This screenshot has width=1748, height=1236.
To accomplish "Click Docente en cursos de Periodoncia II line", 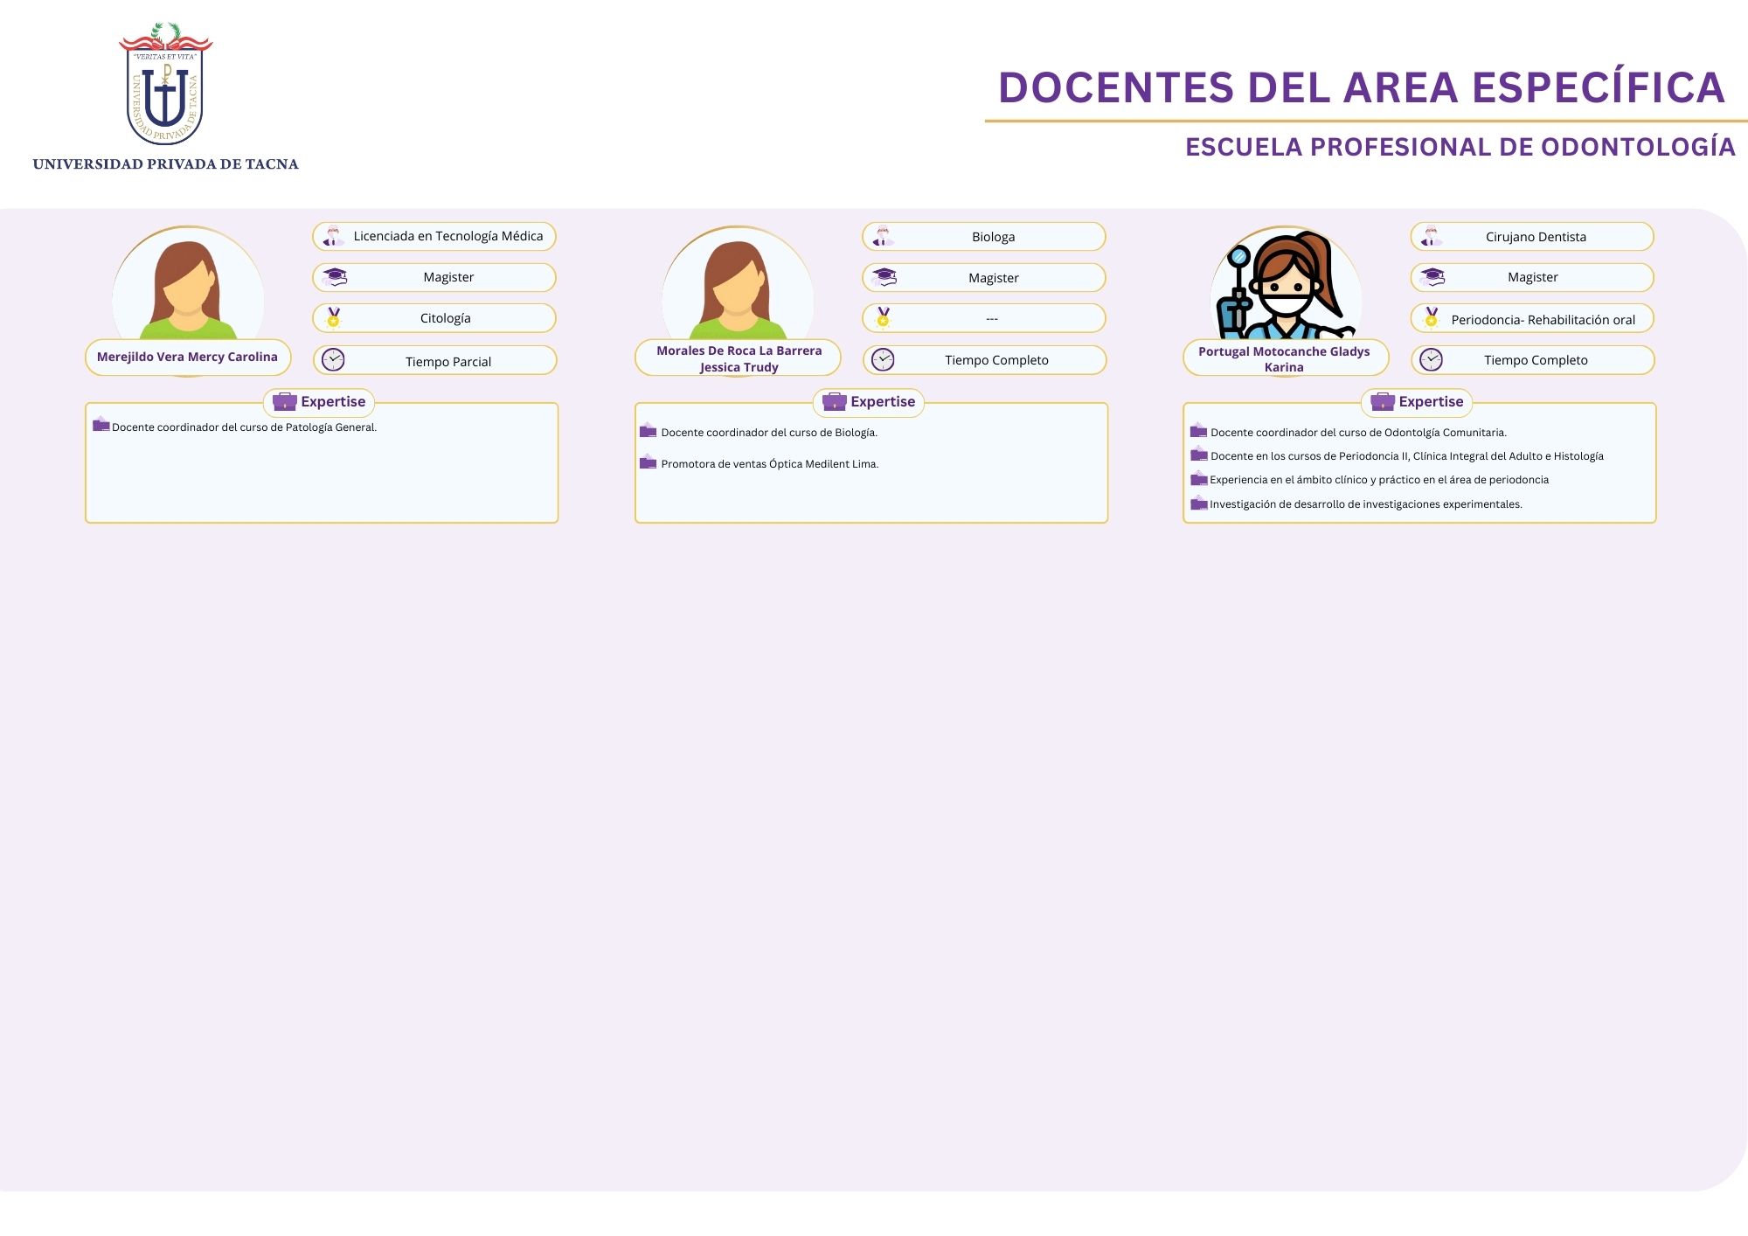I will (x=1407, y=456).
